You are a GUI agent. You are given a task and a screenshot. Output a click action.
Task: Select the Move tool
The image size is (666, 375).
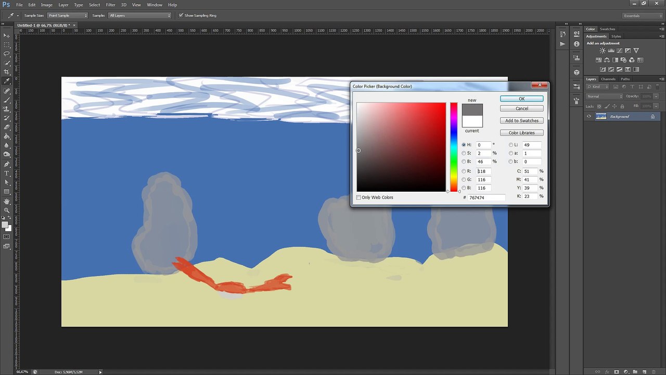point(7,35)
